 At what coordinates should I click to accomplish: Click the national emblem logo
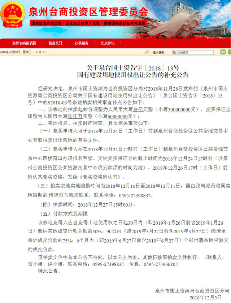(13, 15)
